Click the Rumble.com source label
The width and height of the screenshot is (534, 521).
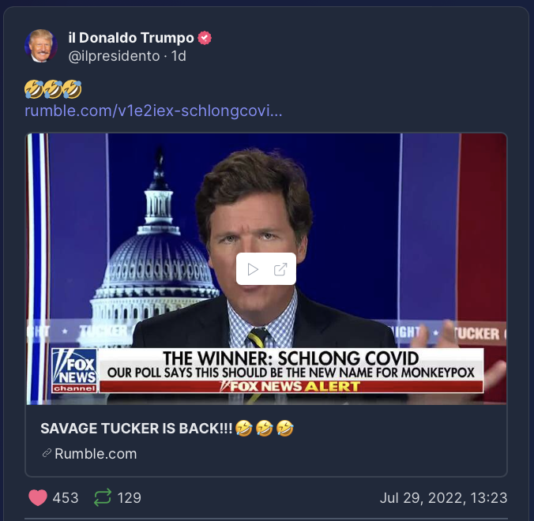(x=96, y=454)
